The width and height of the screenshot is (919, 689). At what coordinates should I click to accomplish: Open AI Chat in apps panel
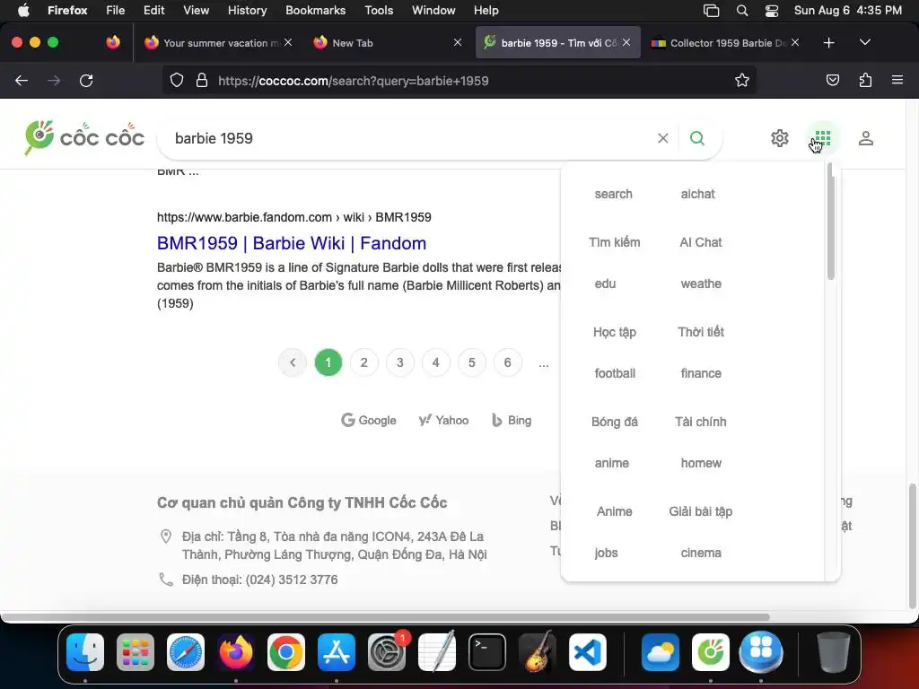[700, 242]
